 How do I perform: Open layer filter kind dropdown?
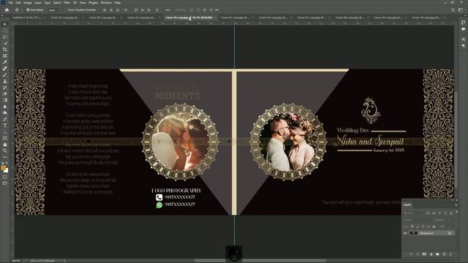tap(414, 213)
